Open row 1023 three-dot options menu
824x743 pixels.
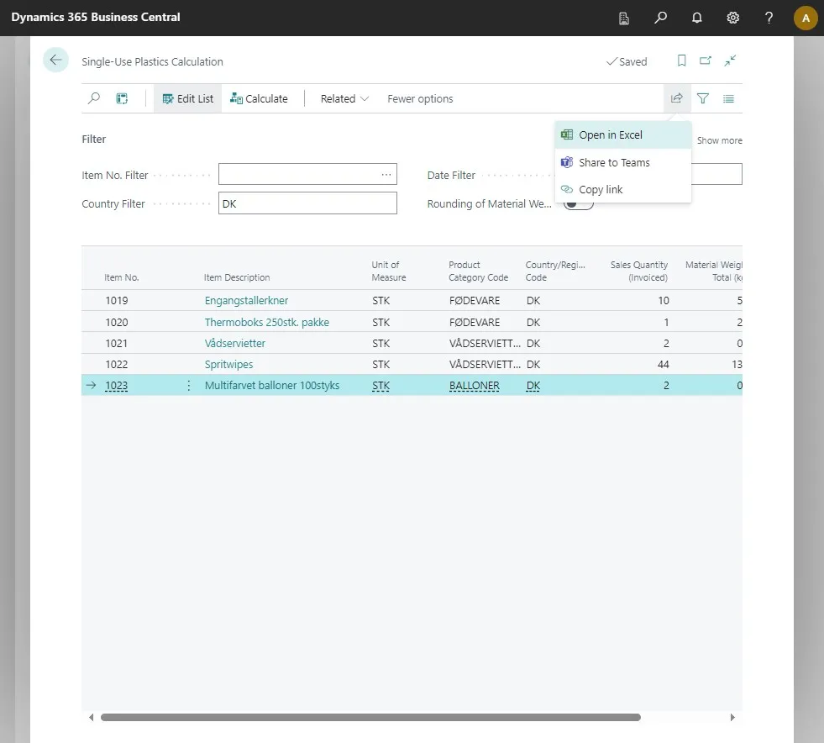[x=189, y=386]
